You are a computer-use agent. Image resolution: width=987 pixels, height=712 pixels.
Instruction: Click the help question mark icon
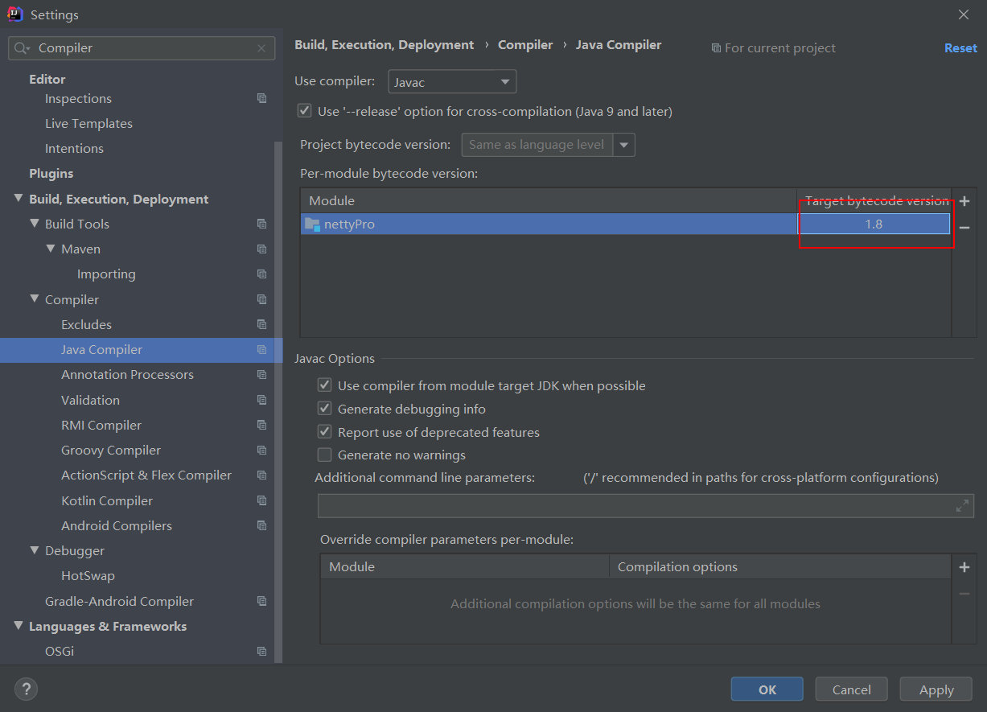click(26, 689)
